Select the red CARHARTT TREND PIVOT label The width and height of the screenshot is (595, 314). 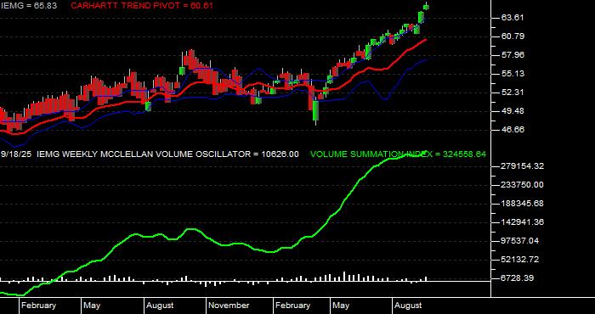(142, 6)
